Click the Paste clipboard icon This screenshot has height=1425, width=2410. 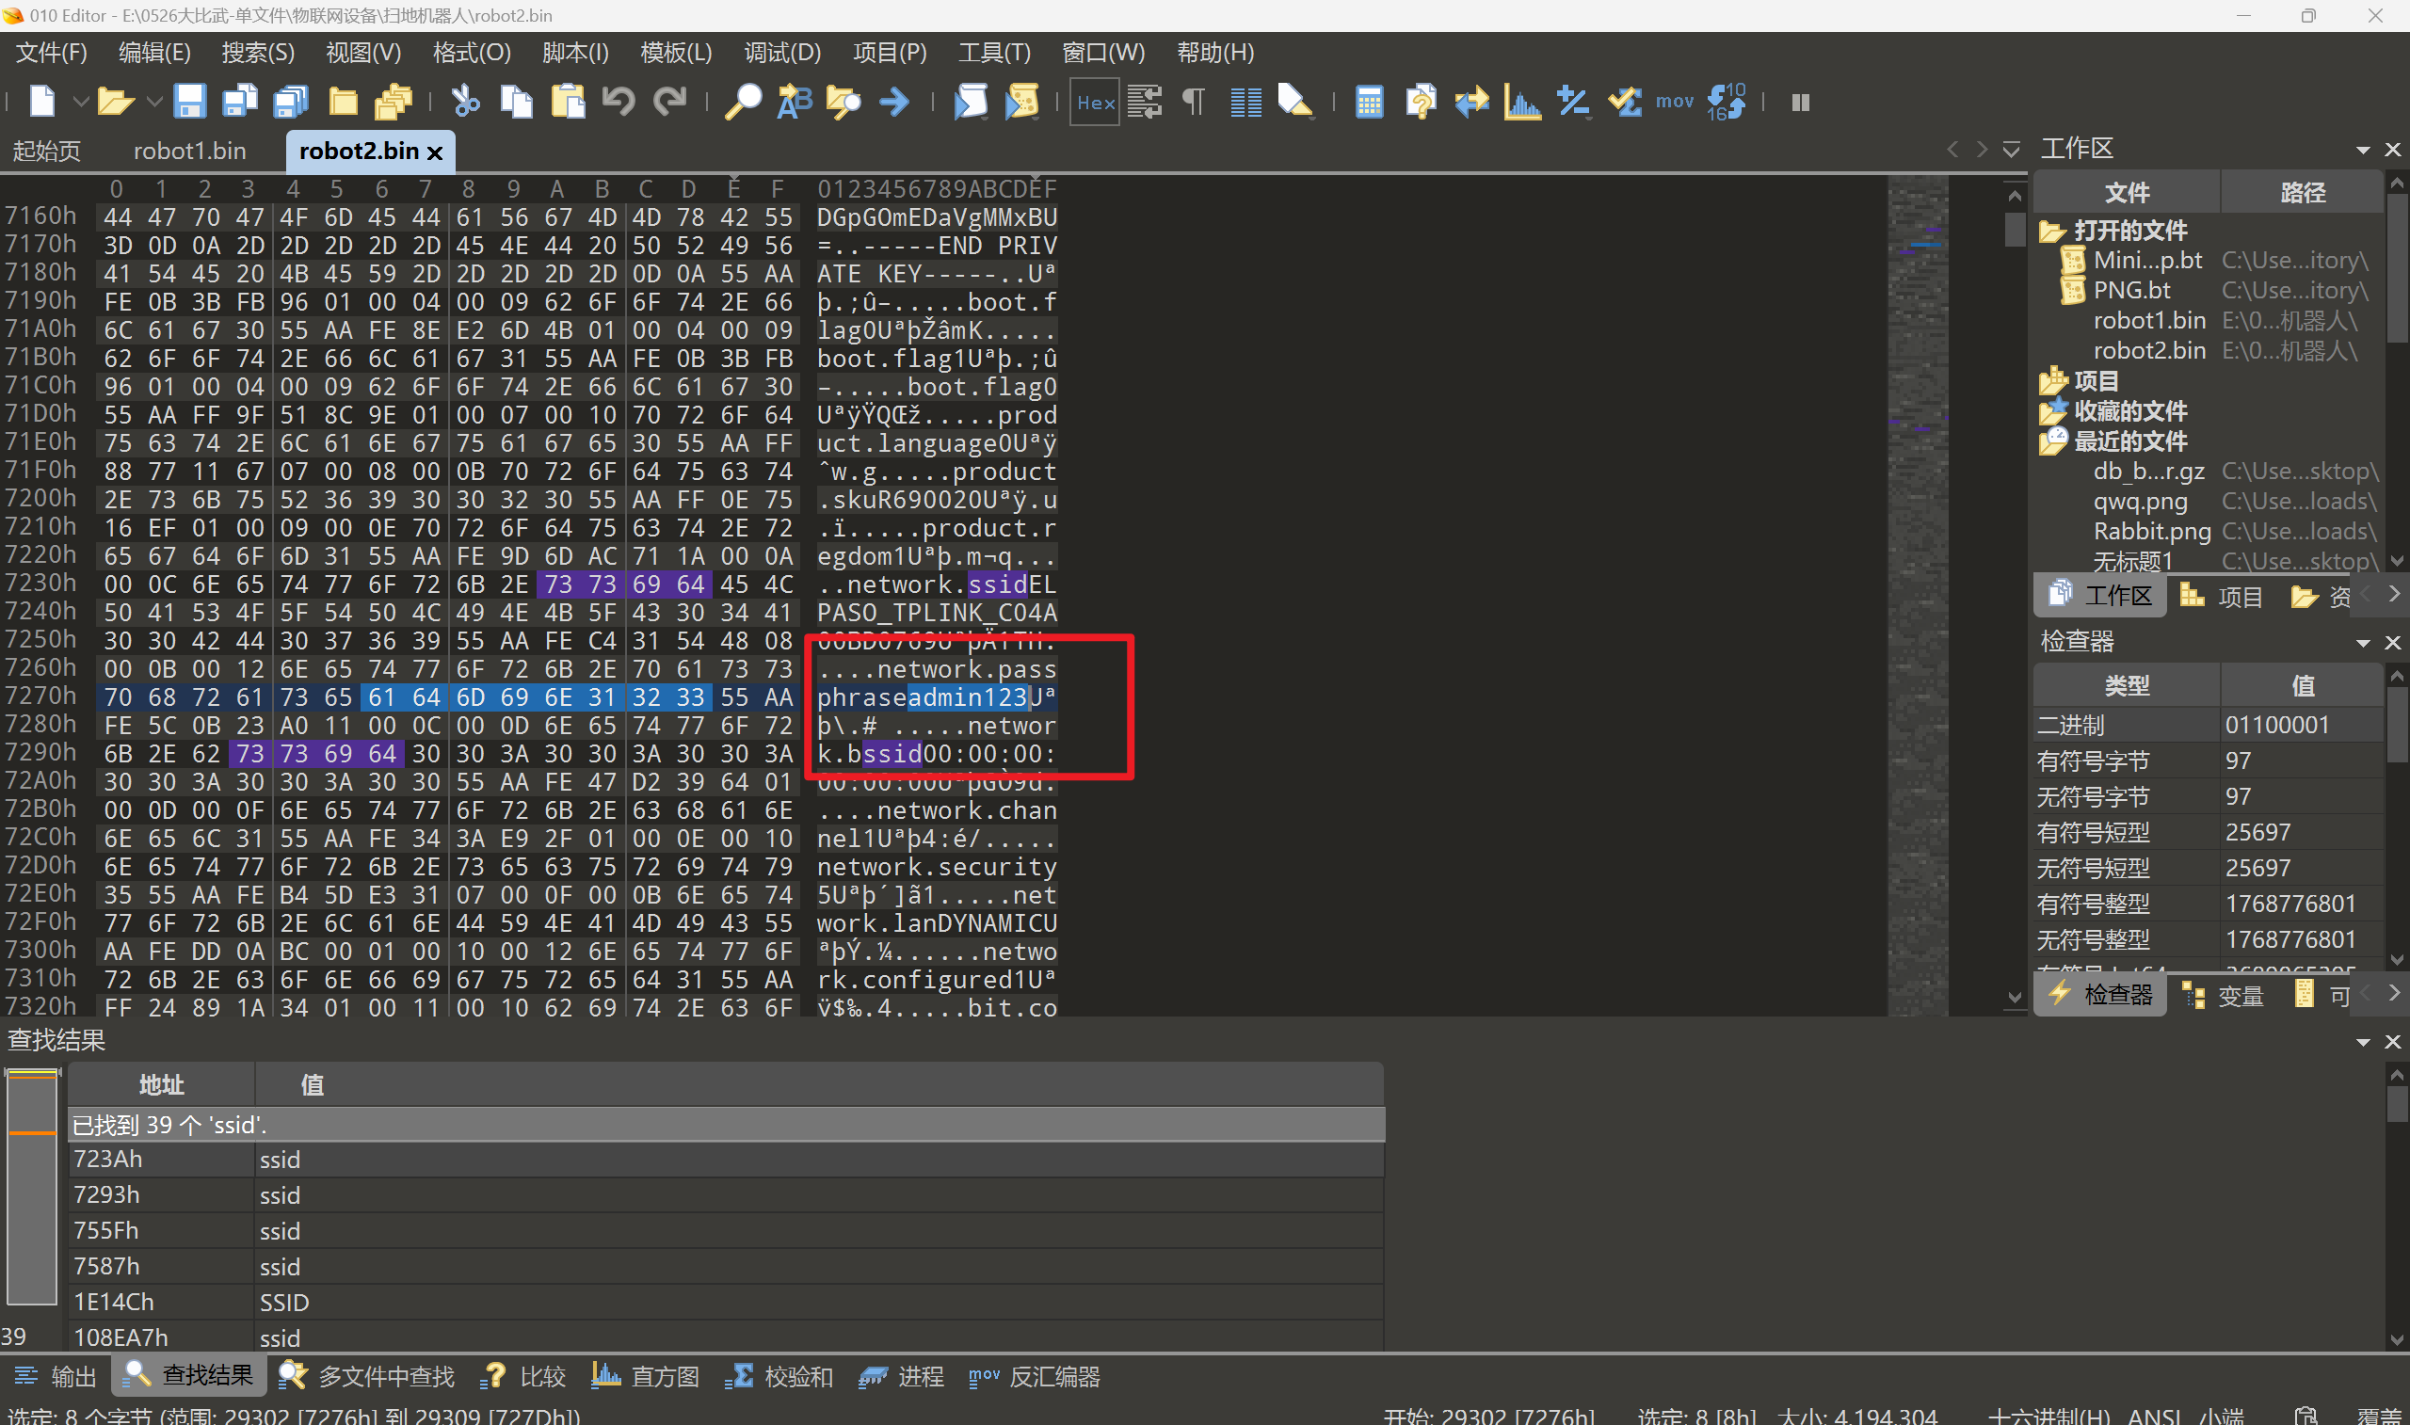[x=568, y=101]
